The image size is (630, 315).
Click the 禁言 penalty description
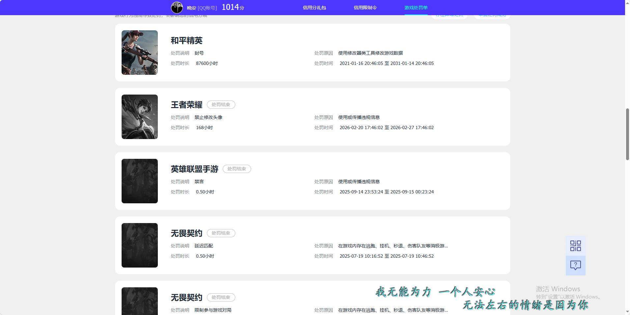point(199,182)
